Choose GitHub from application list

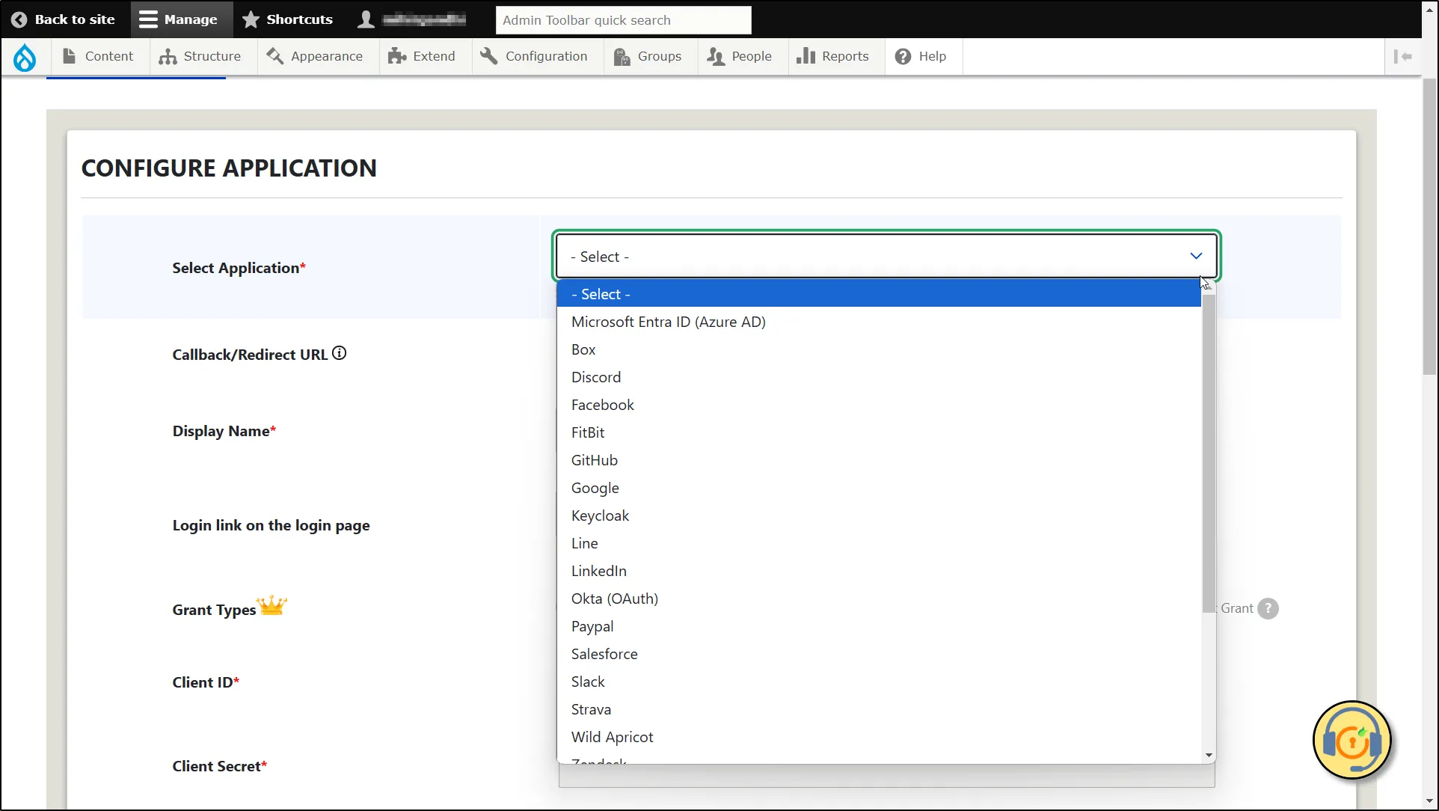pyautogui.click(x=879, y=460)
